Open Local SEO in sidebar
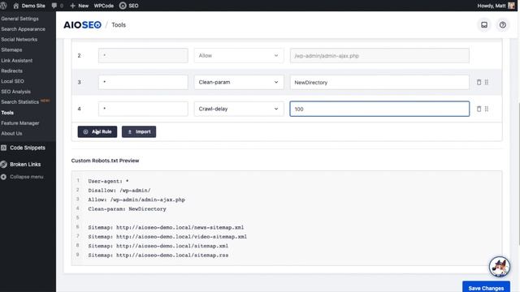The image size is (520, 292). 12,81
